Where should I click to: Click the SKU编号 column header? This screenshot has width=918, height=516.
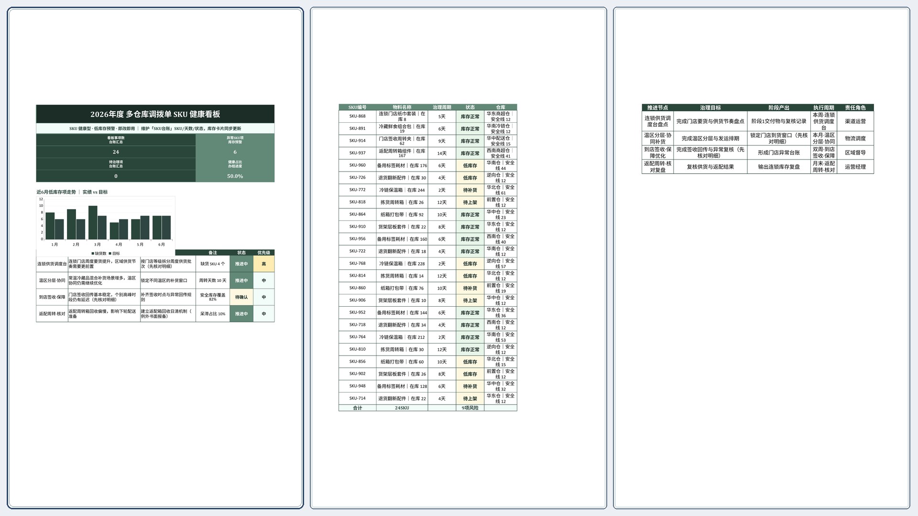(x=358, y=107)
